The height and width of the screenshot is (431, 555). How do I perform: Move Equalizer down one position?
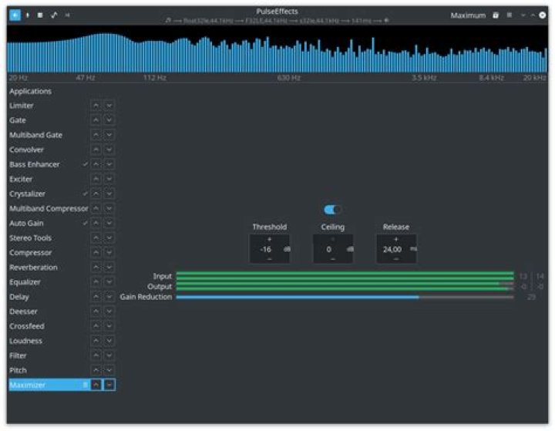pyautogui.click(x=109, y=282)
